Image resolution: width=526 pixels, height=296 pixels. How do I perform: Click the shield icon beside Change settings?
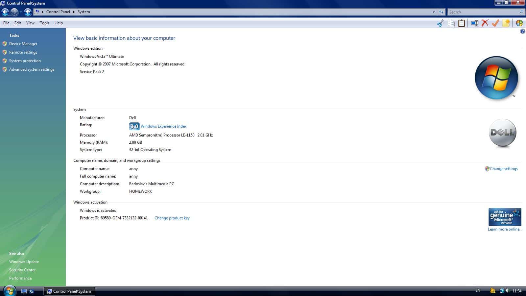coord(487,169)
